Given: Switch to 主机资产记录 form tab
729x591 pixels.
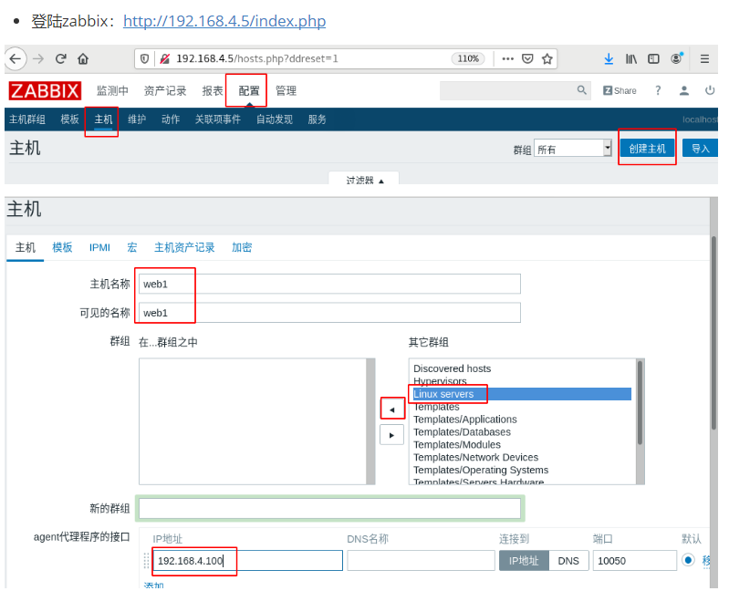Looking at the screenshot, I should (184, 247).
